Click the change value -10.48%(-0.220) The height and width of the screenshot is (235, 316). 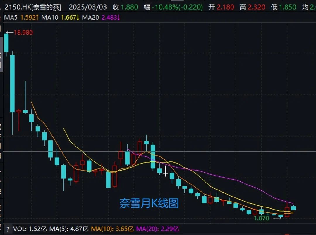pyautogui.click(x=177, y=7)
